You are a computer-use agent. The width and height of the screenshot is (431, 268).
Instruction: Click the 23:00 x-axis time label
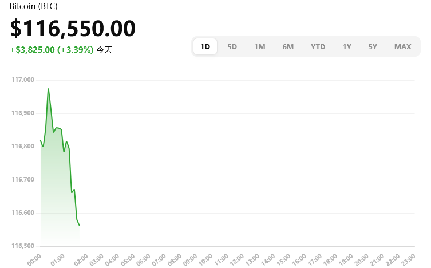click(x=408, y=259)
